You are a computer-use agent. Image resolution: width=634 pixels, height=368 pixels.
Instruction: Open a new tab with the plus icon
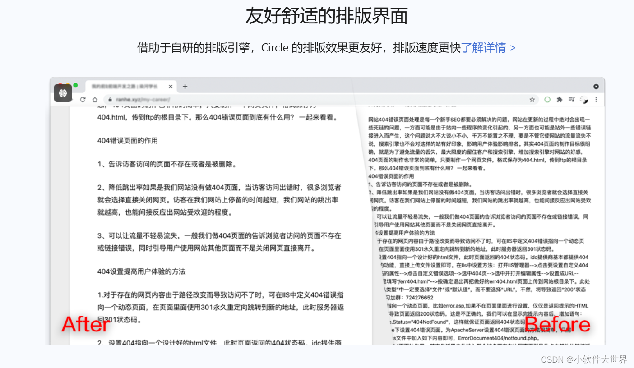tap(185, 87)
